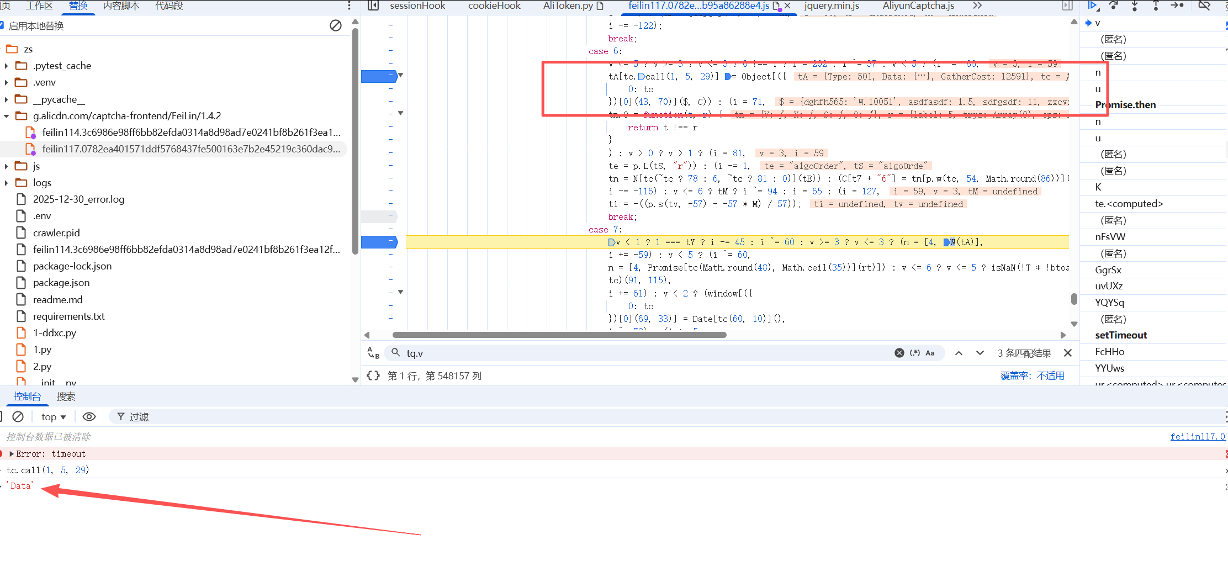This screenshot has width=1228, height=566.
Task: Open more options in navigator tabs
Action: [349, 6]
